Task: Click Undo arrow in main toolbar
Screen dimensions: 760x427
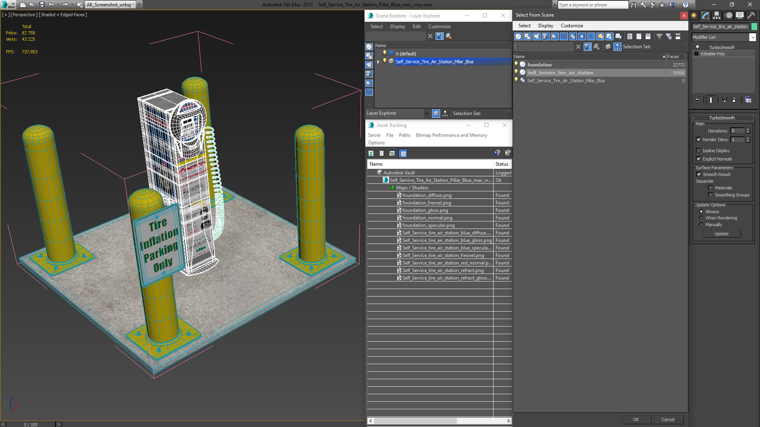Action: point(51,5)
